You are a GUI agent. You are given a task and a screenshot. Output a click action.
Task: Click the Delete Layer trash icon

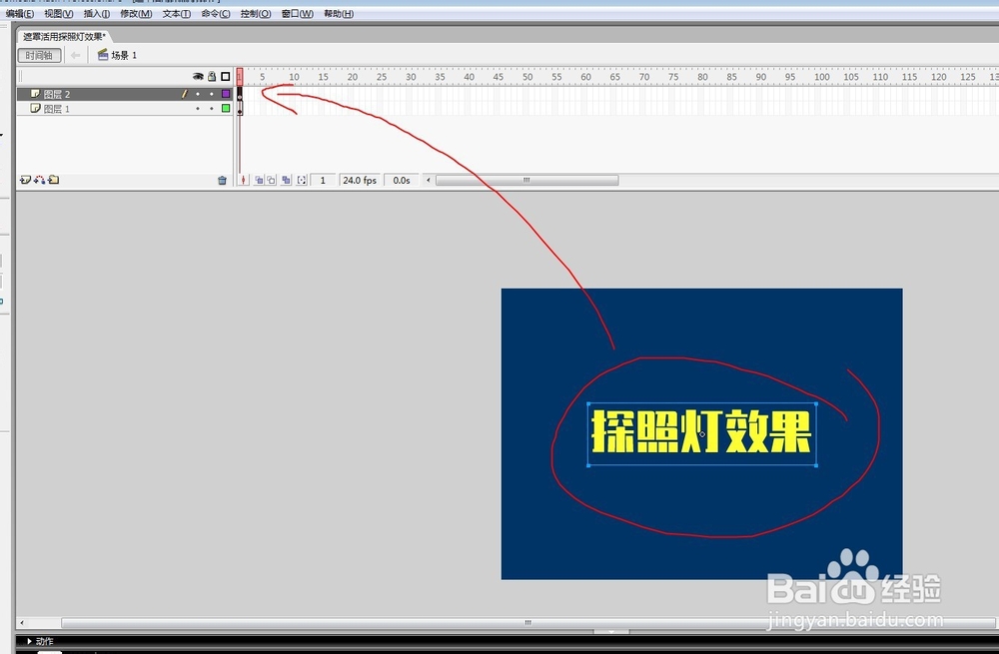pos(223,179)
